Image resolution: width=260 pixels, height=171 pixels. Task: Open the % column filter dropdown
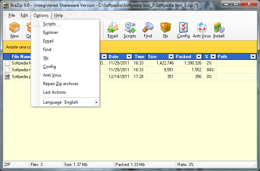213,57
